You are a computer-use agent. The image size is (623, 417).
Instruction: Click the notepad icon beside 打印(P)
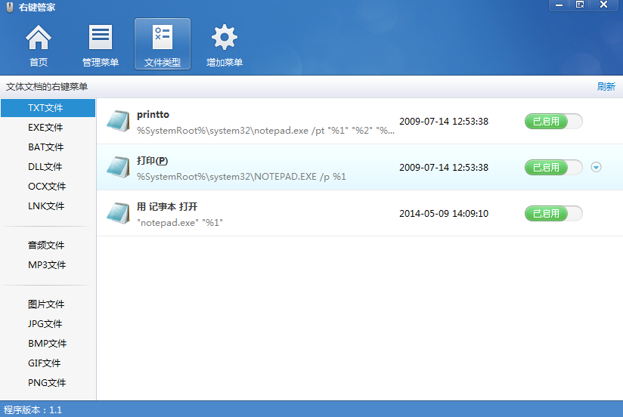118,168
